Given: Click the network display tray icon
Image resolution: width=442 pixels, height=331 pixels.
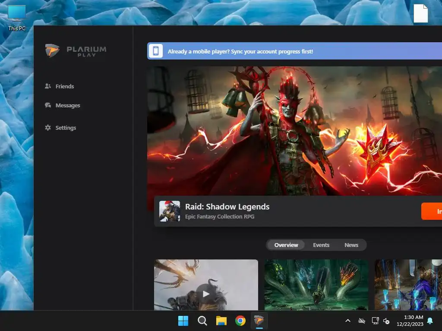Looking at the screenshot, I should tap(375, 321).
